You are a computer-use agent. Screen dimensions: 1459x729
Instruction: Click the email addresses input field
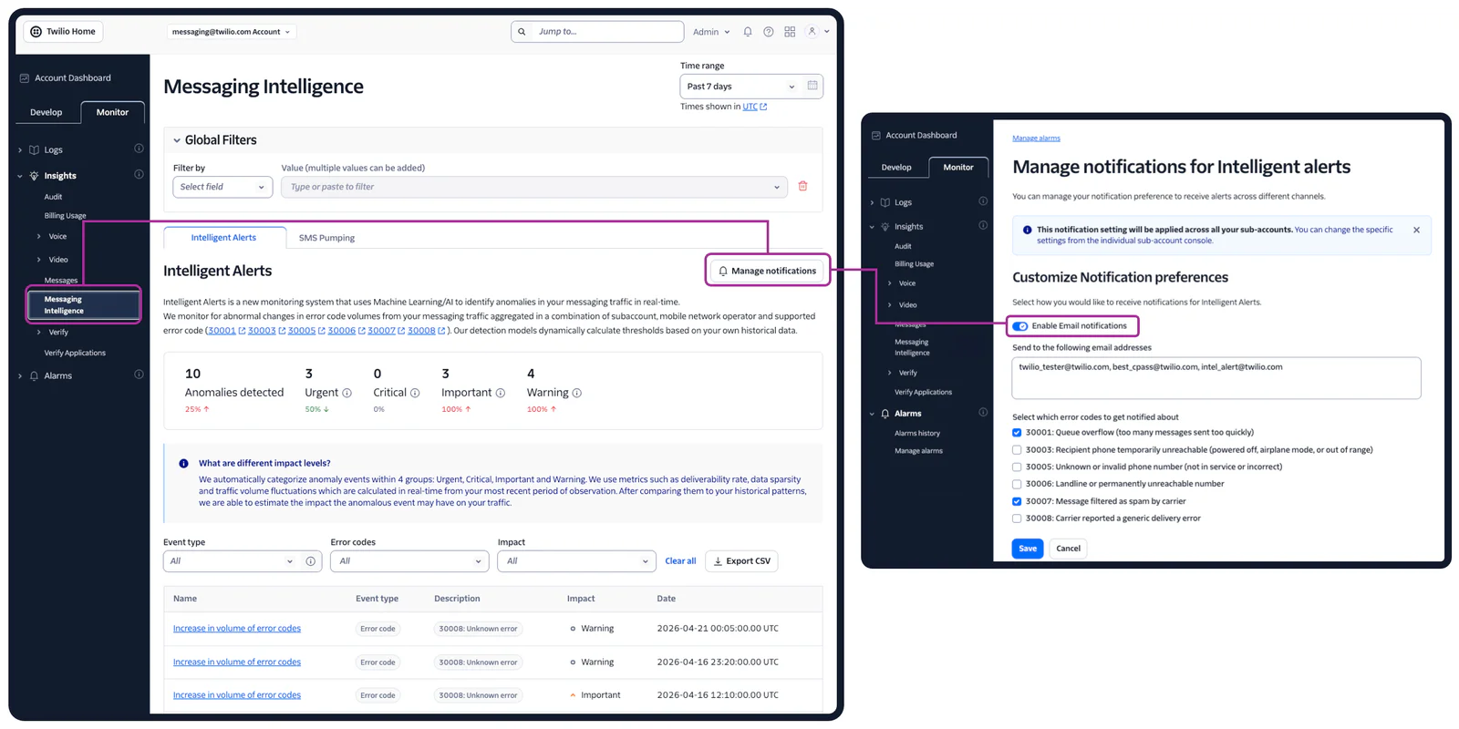coord(1216,378)
